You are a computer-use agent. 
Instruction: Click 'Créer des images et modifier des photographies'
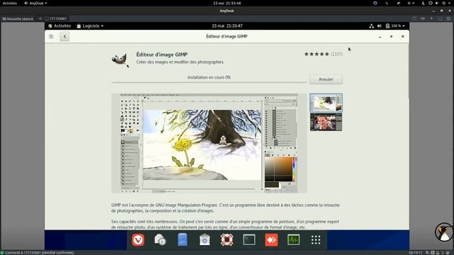pos(179,62)
